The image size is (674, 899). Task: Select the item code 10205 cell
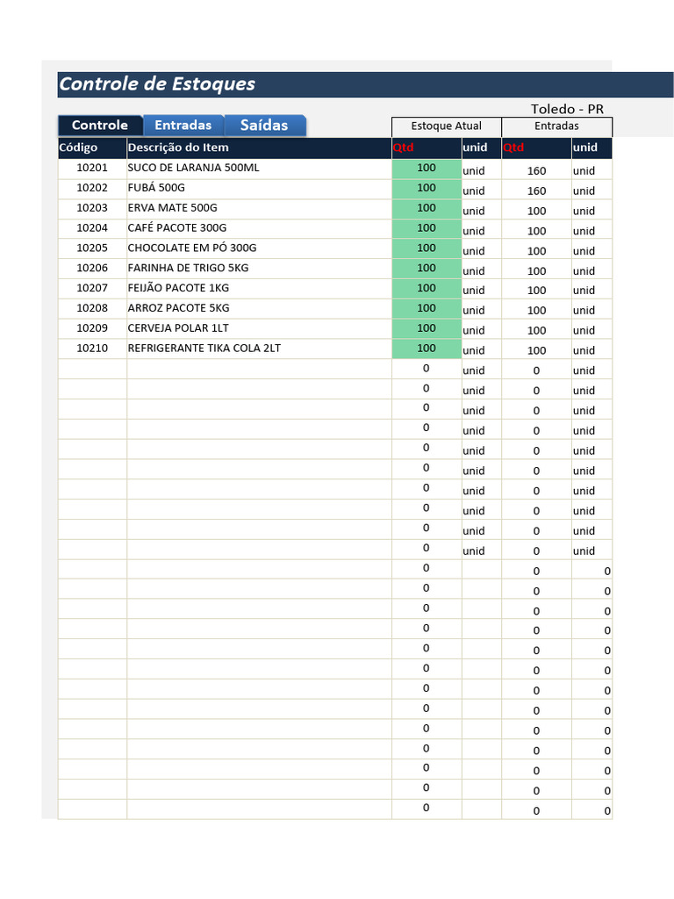click(x=92, y=248)
